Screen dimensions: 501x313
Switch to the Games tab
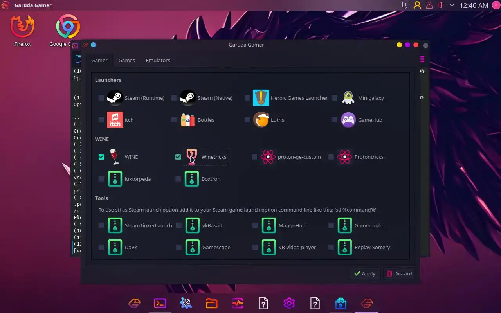pyautogui.click(x=127, y=60)
